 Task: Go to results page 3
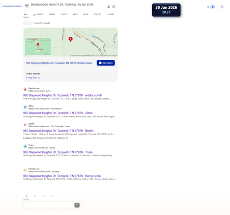click(x=44, y=196)
